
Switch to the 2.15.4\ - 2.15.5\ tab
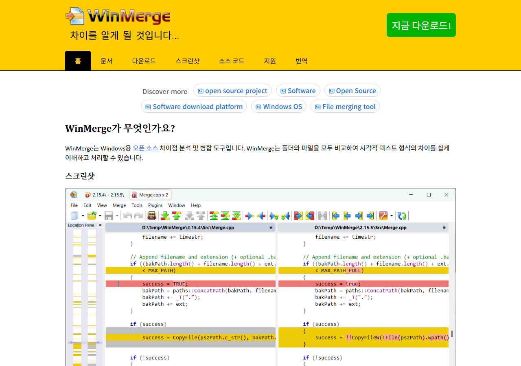coord(105,195)
